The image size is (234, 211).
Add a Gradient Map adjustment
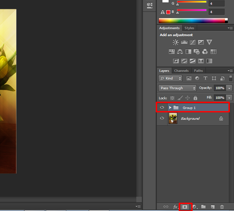pyautogui.click(x=209, y=61)
